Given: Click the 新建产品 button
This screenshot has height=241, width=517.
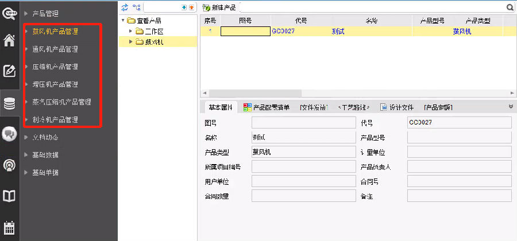Looking at the screenshot, I should [x=219, y=7].
